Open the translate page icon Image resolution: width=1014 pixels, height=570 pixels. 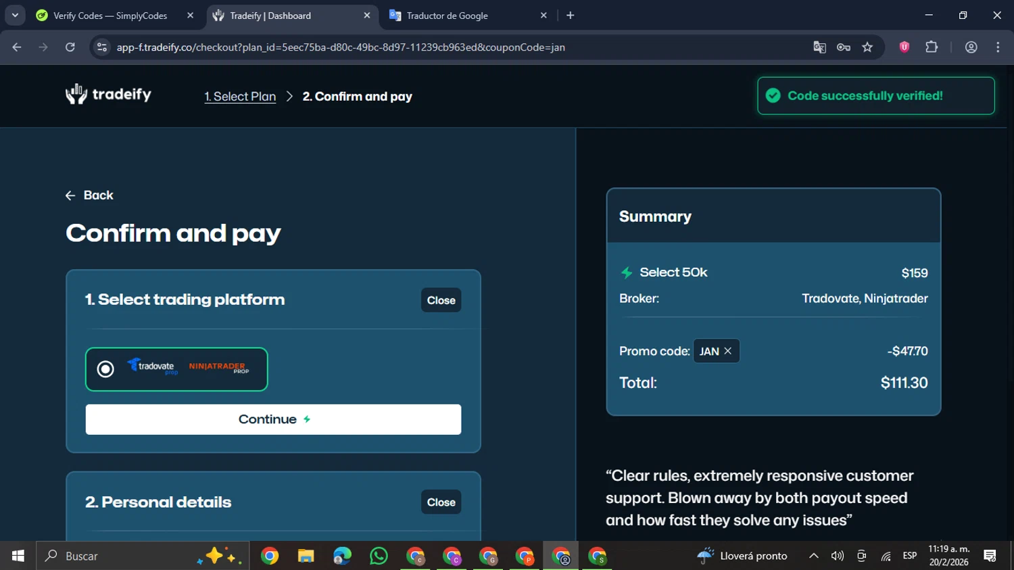pyautogui.click(x=819, y=47)
